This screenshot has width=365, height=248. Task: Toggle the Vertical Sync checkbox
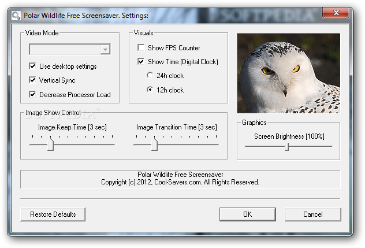click(32, 80)
